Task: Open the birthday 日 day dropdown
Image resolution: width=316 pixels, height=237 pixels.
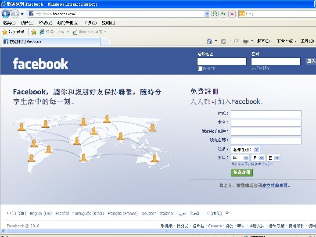Action: (x=273, y=158)
